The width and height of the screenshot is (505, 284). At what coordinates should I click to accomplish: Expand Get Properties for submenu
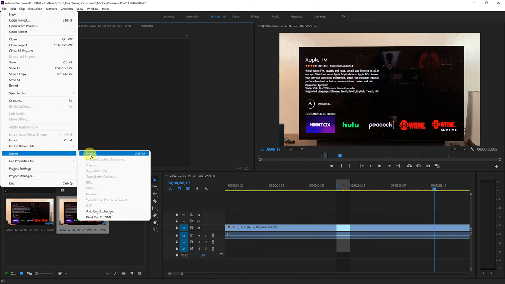tap(39, 161)
